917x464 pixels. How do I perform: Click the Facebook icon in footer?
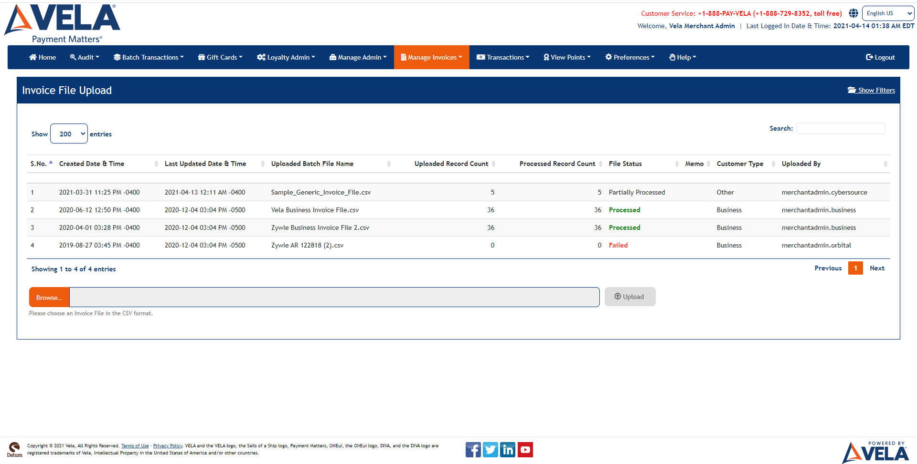click(473, 450)
